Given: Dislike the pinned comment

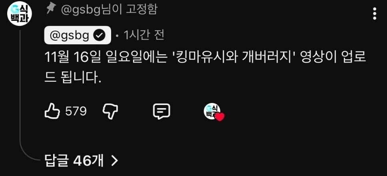Looking at the screenshot, I should pyautogui.click(x=110, y=111).
